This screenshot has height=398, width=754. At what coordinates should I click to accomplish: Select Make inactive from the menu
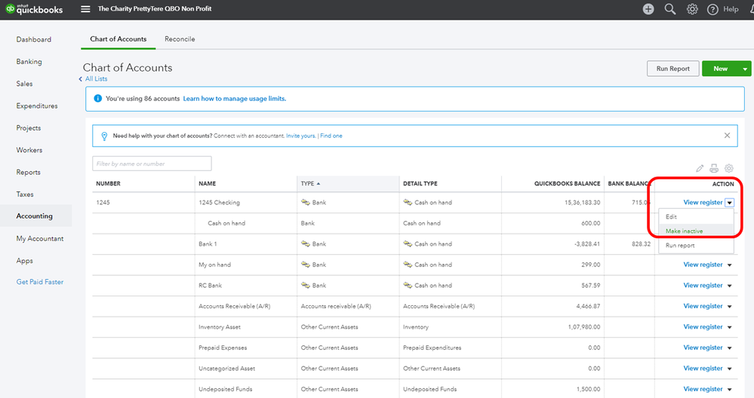point(685,231)
